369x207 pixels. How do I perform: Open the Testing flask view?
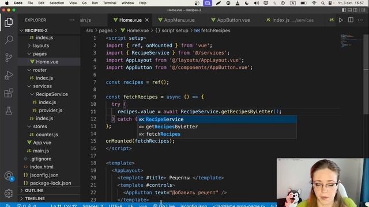pos(9,110)
